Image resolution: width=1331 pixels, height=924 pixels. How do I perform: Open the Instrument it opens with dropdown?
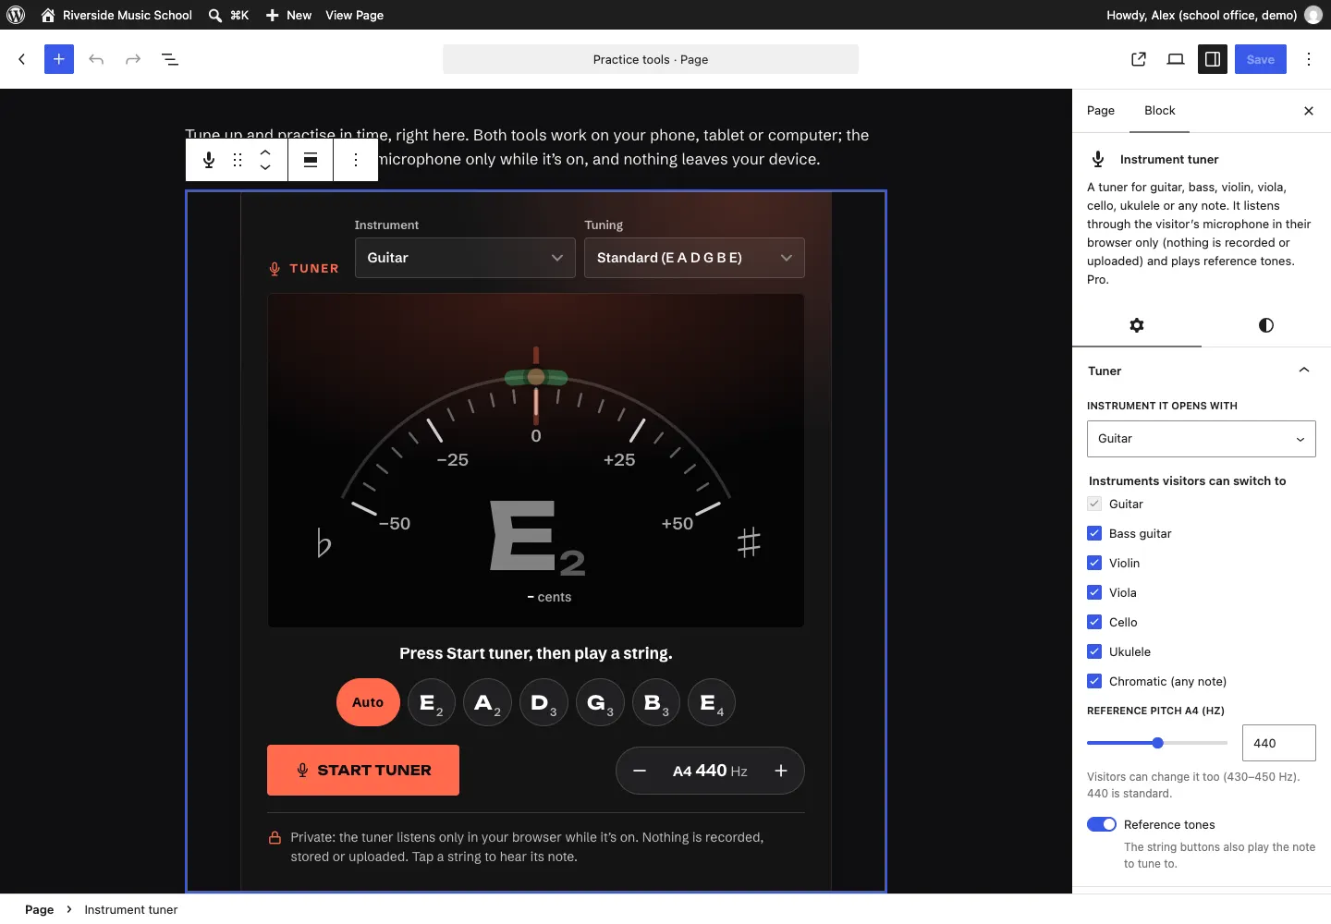pyautogui.click(x=1202, y=439)
